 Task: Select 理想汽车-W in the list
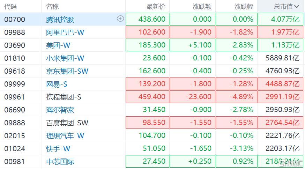[x=65, y=136]
